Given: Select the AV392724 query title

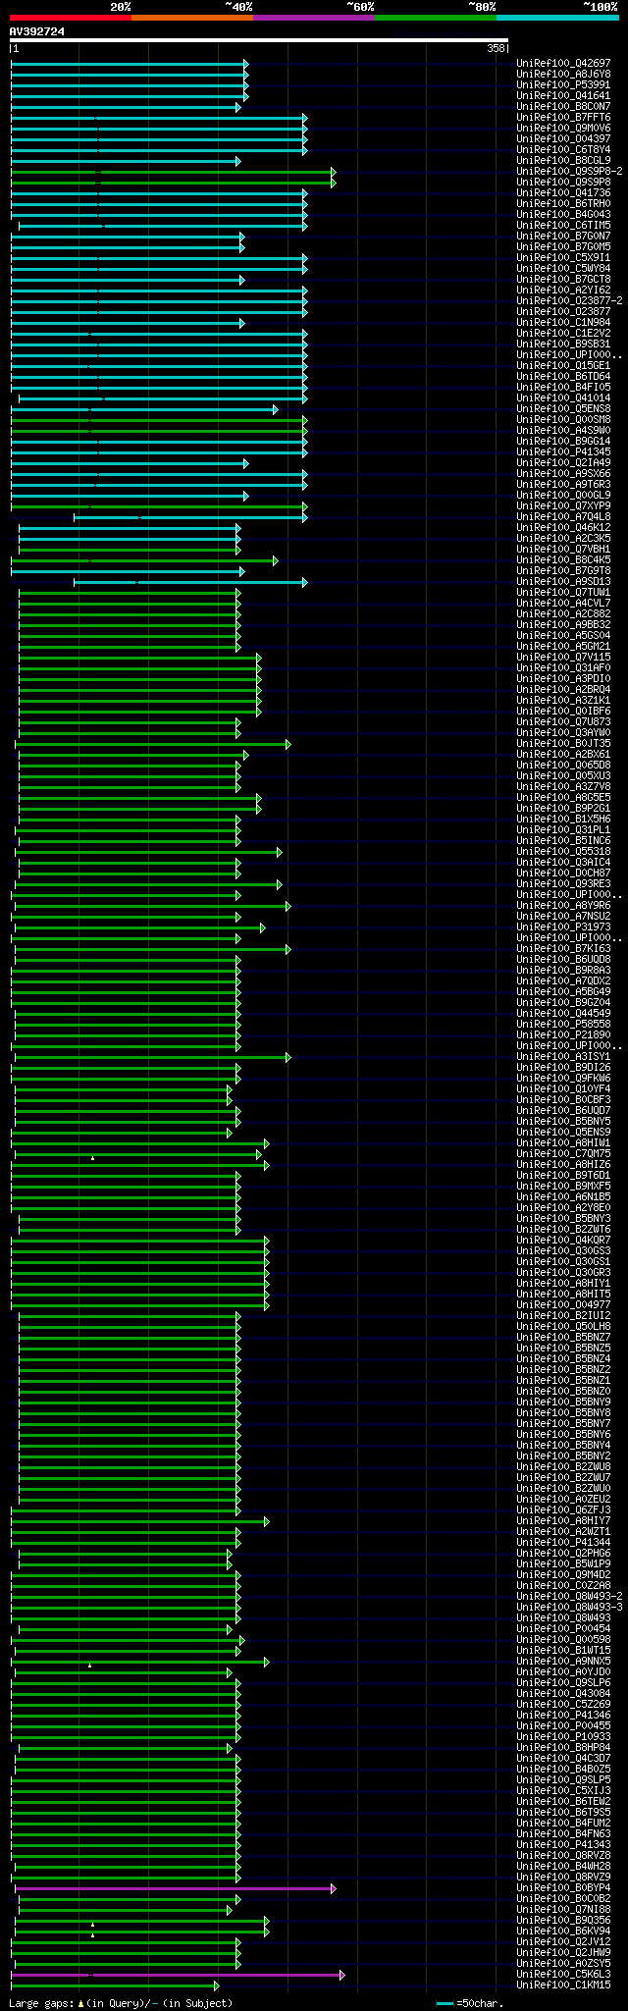Looking at the screenshot, I should click(37, 31).
